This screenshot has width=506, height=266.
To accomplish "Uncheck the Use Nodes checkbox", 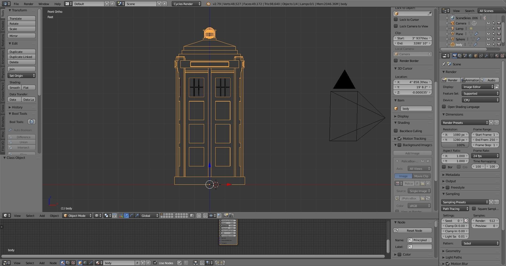I will click(155, 263).
